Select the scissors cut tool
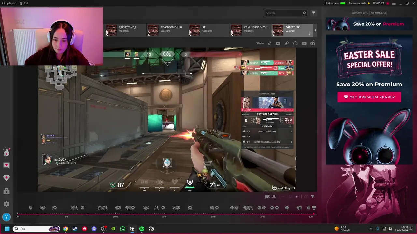The height and width of the screenshot is (234, 417). pyautogui.click(x=274, y=196)
